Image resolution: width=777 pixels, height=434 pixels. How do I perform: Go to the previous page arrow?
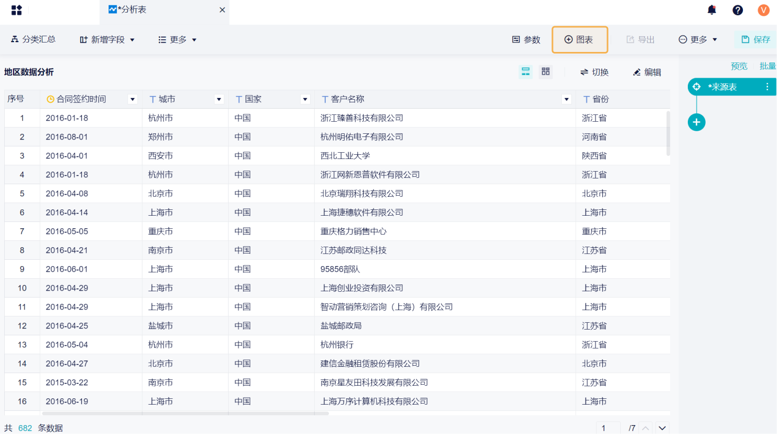[646, 428]
